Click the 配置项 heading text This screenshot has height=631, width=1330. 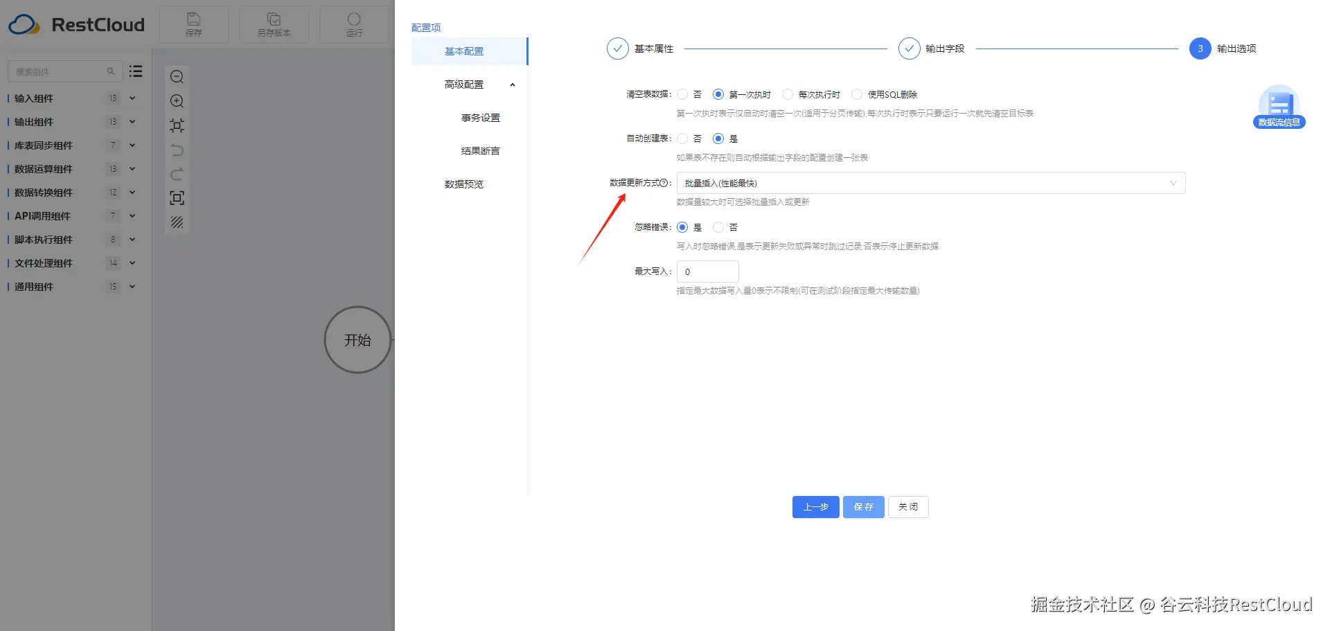point(426,28)
